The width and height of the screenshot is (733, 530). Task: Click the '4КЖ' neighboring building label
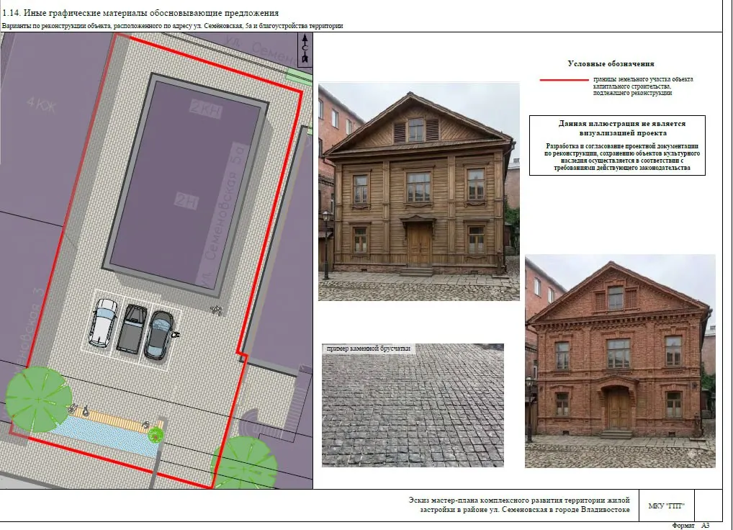pyautogui.click(x=42, y=106)
